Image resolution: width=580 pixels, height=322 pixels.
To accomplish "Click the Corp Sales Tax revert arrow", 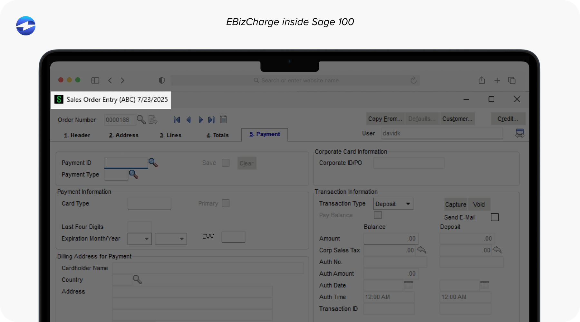I will tap(421, 250).
